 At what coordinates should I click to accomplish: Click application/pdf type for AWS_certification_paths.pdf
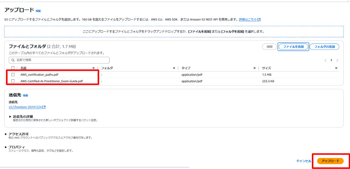[x=192, y=75]
